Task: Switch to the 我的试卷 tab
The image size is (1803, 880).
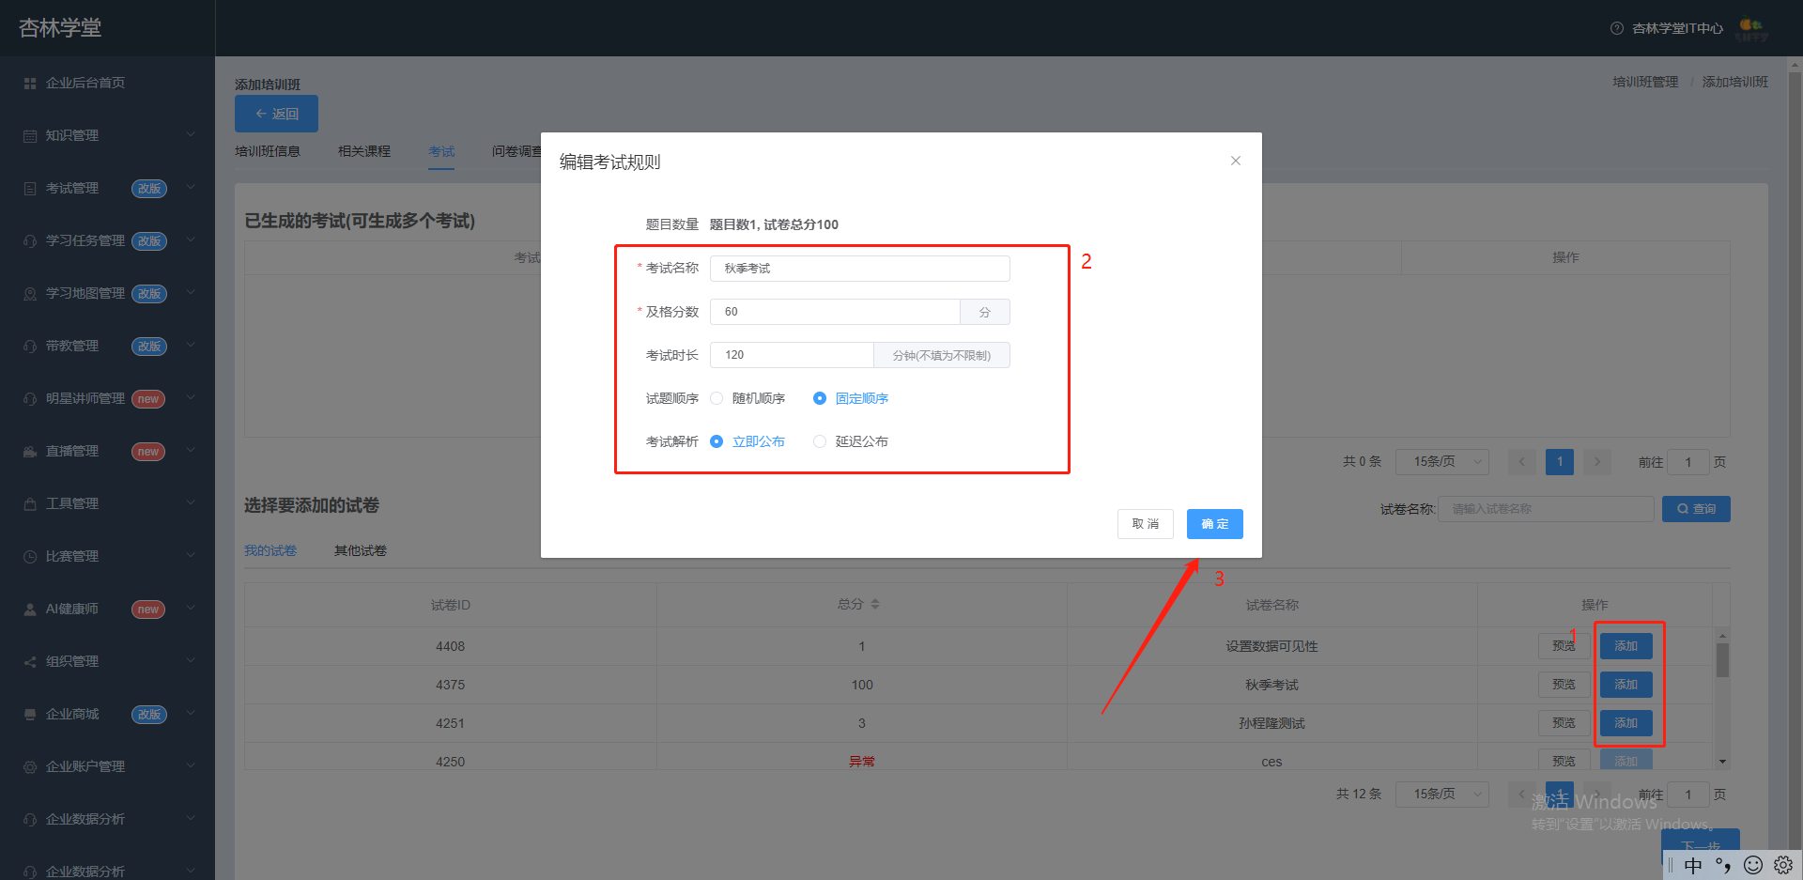Action: pos(270,550)
